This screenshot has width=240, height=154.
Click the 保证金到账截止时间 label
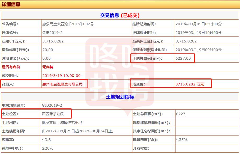(x=150, y=50)
